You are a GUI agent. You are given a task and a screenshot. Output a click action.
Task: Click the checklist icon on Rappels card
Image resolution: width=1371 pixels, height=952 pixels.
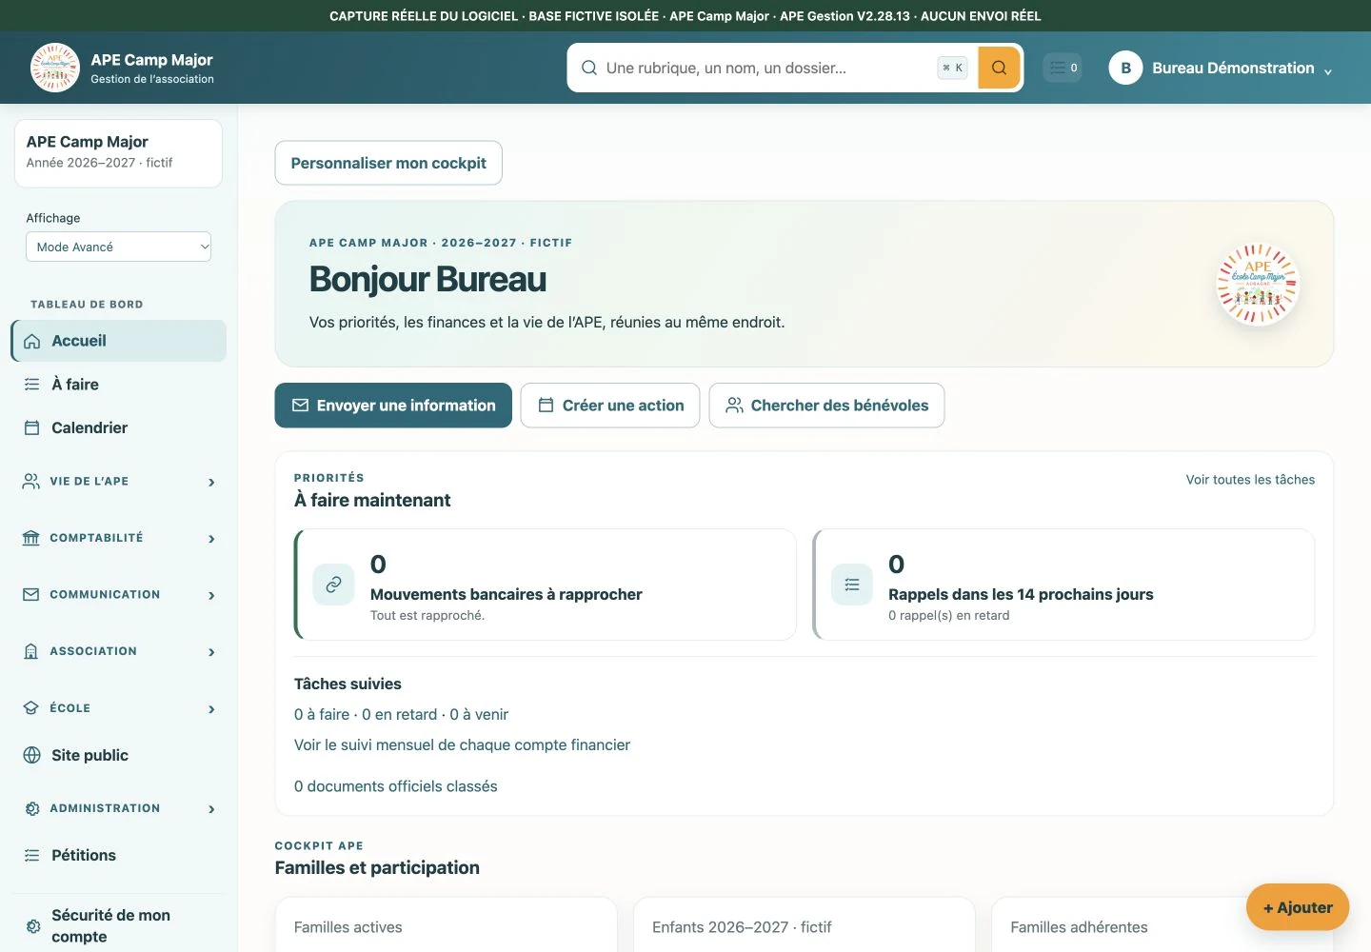[852, 585]
